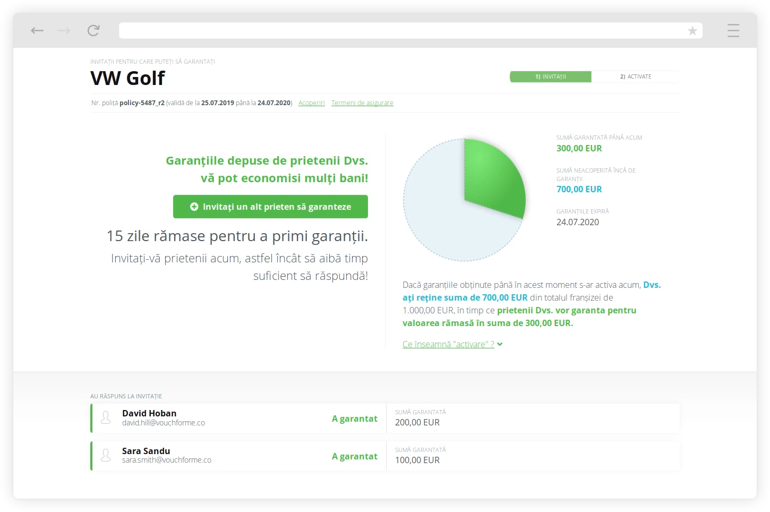Viewport: 770px width, 512px height.
Task: Click policy number policy-5487_r2
Action: [x=142, y=103]
